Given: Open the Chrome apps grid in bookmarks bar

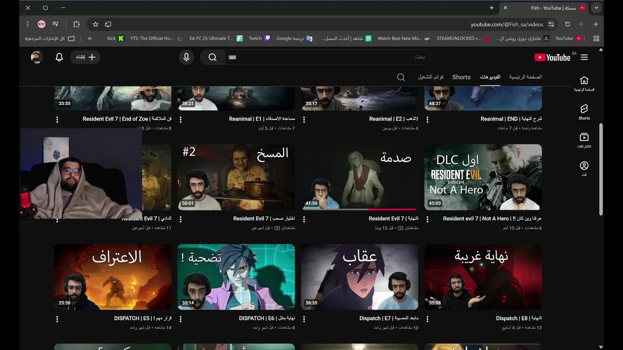Looking at the screenshot, I should (x=596, y=38).
